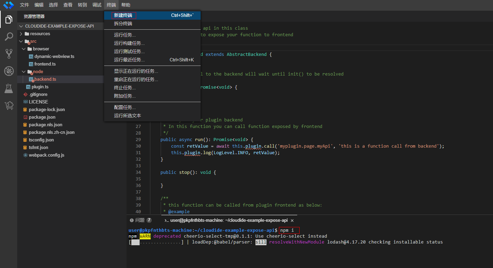Open the Test flask icon in sidebar
This screenshot has height=268, width=493.
pyautogui.click(x=9, y=88)
